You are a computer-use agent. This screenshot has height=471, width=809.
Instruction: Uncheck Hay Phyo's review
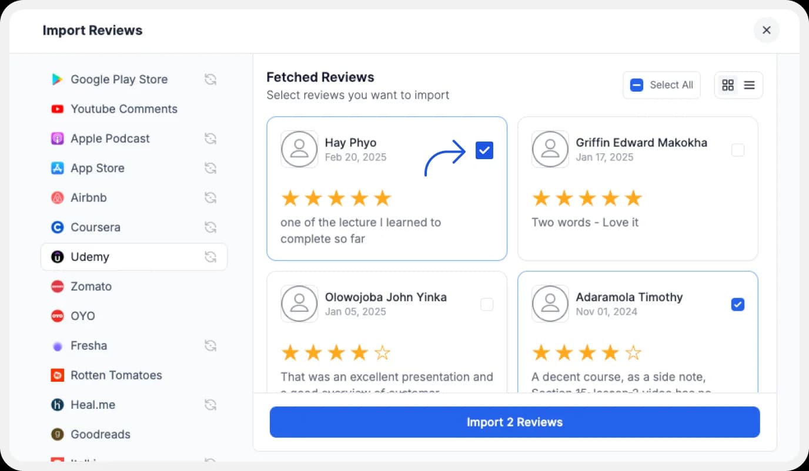(484, 150)
